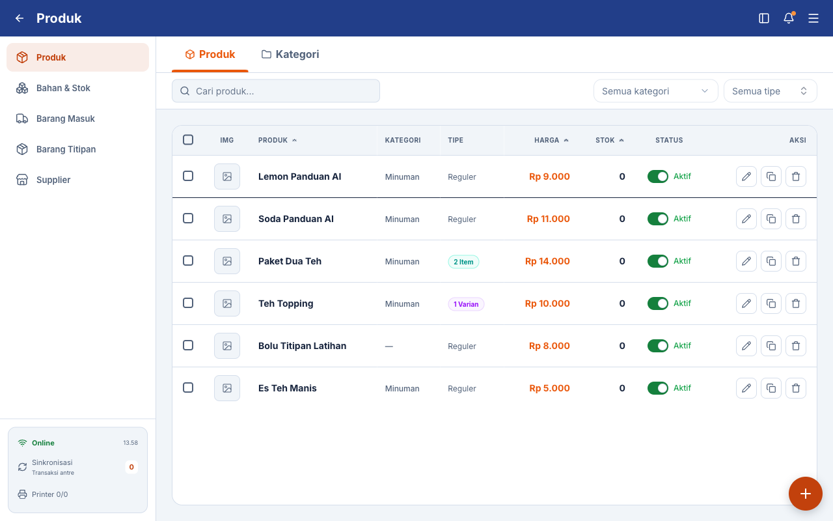Click image placeholder for Teh Topping
The width and height of the screenshot is (833, 521).
tap(227, 303)
